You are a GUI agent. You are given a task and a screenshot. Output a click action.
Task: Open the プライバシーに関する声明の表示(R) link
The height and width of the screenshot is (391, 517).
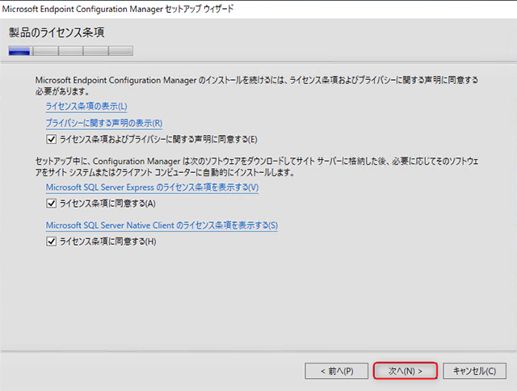click(104, 123)
